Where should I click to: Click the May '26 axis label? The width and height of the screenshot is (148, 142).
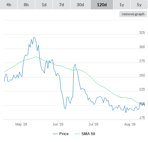coord(21,124)
